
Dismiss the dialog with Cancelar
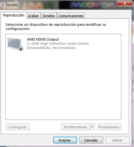(x=91, y=140)
